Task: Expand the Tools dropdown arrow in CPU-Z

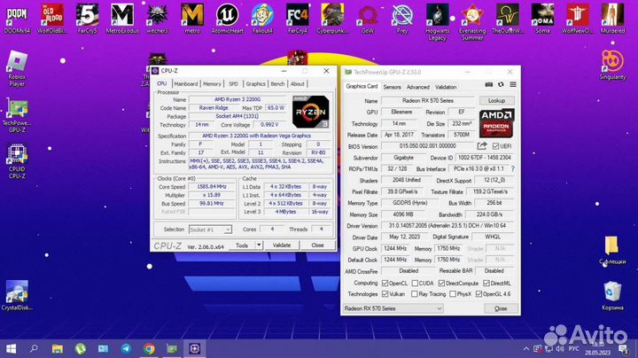Action: pos(259,245)
